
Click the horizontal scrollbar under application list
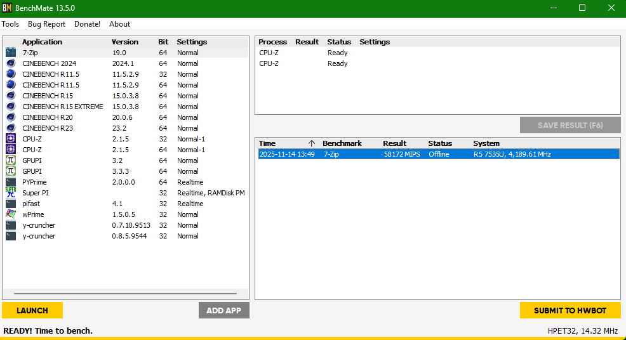pos(125,294)
